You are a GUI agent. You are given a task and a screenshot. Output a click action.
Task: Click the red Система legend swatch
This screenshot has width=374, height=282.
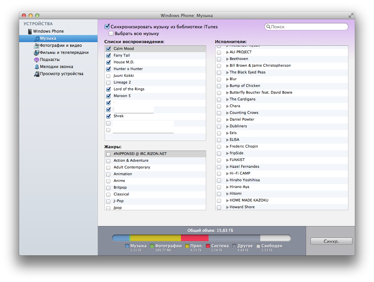coord(208,246)
